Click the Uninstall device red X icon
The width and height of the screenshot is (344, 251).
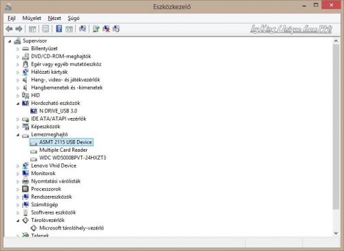point(106,29)
